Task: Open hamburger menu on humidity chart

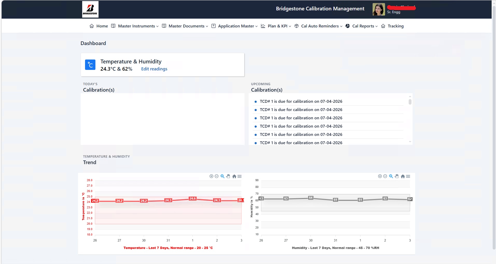Action: click(x=408, y=176)
